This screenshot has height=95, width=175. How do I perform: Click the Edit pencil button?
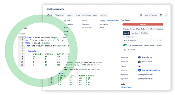click(50, 15)
